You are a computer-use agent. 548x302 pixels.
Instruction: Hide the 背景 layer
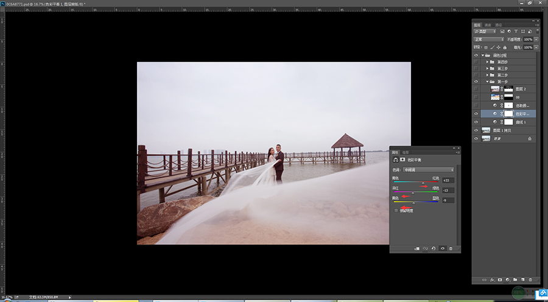tap(476, 139)
